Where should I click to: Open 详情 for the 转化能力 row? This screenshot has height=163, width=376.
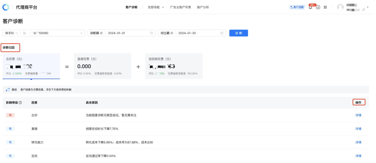[x=358, y=142]
